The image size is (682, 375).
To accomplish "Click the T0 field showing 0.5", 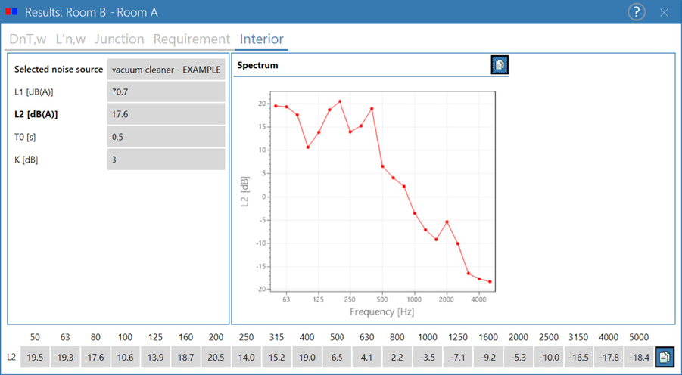I will click(167, 137).
